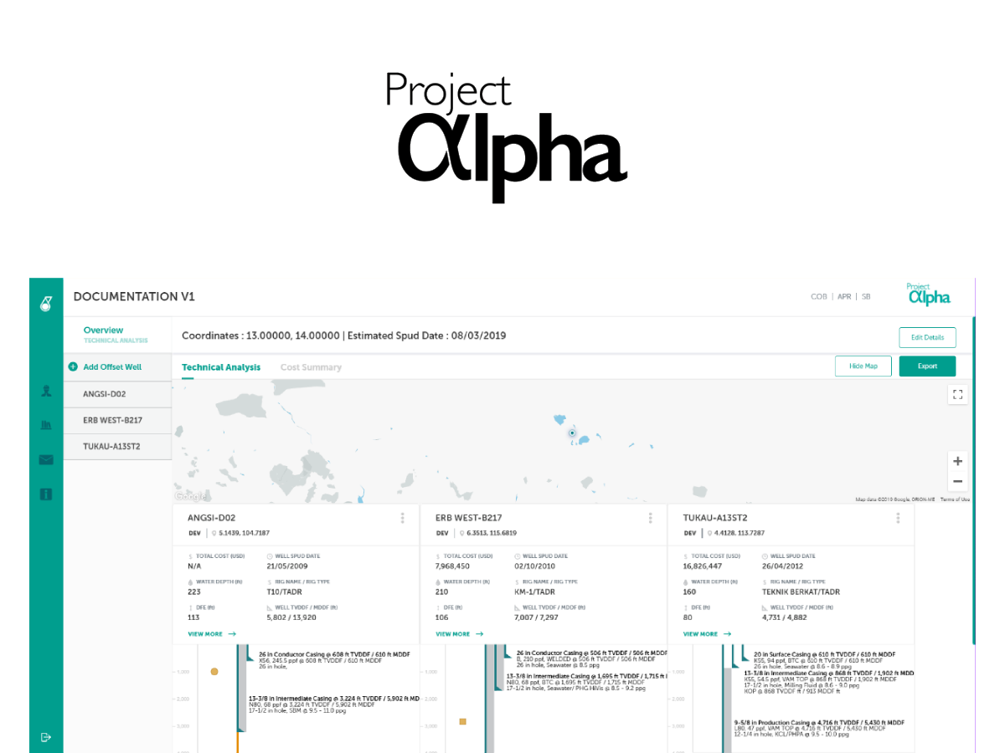Click the DOCUMENTATION V1 page title

tap(134, 297)
